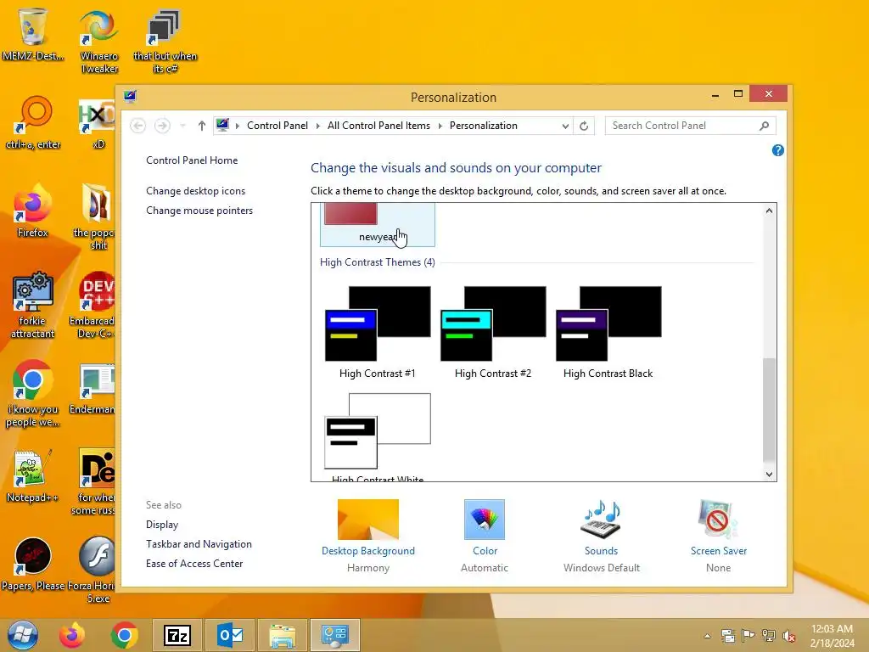The image size is (869, 652).
Task: Open the Color settings icon
Action: tap(485, 520)
